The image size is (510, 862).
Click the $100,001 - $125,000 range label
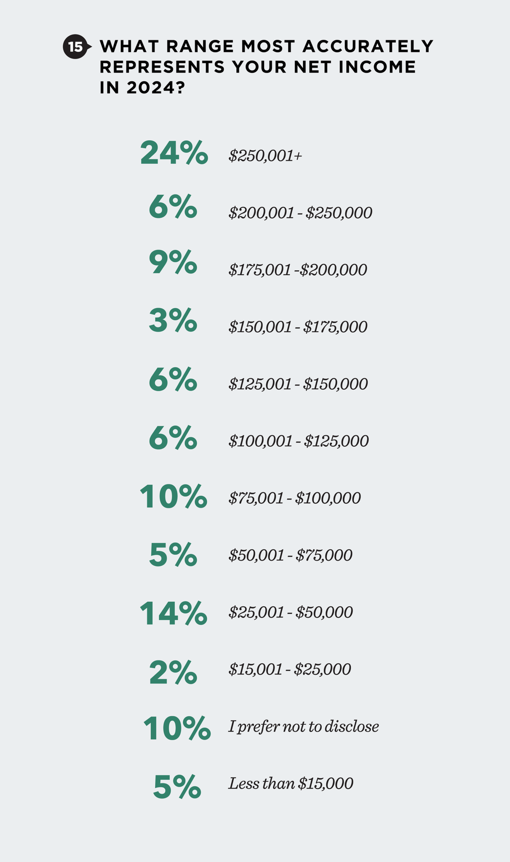coord(299,441)
